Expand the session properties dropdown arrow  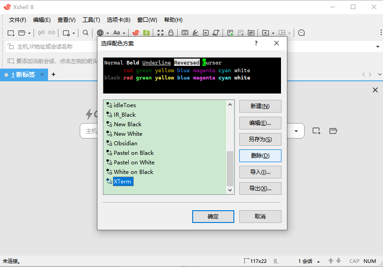[x=73, y=33]
